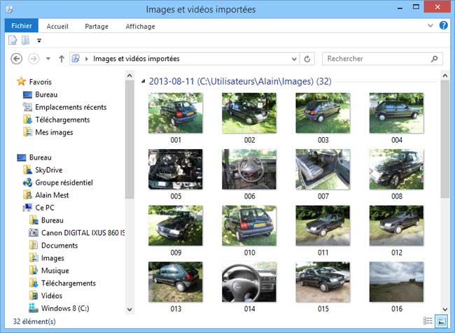Select engine photo thumbnail 005

click(176, 169)
